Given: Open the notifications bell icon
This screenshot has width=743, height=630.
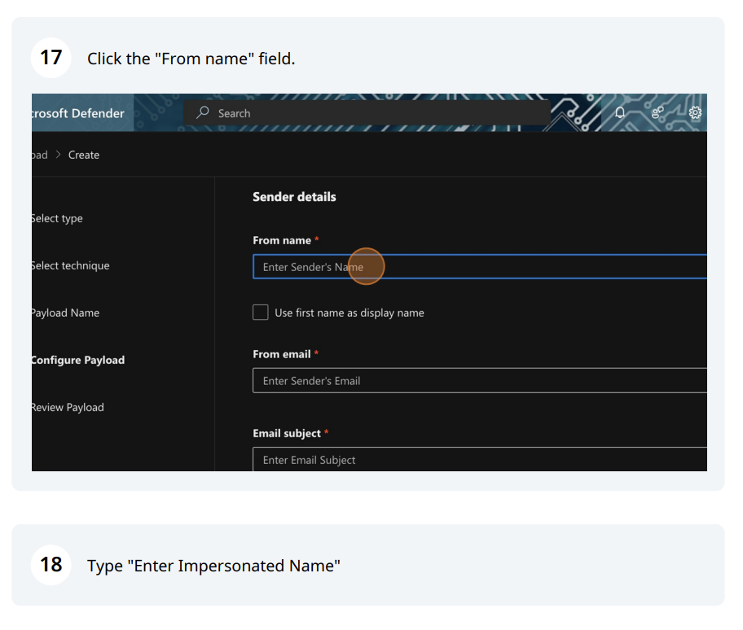Looking at the screenshot, I should coord(620,113).
